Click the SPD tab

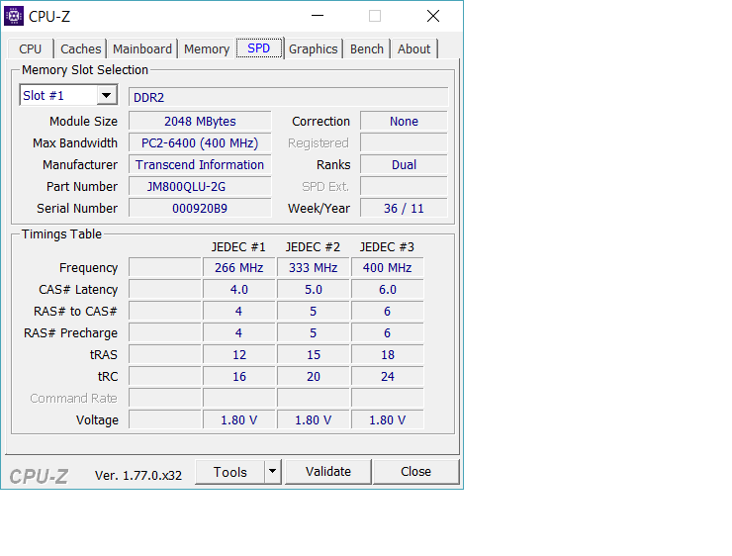click(x=259, y=48)
